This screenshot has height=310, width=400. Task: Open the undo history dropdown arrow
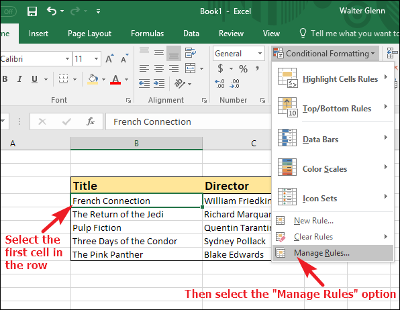62,11
